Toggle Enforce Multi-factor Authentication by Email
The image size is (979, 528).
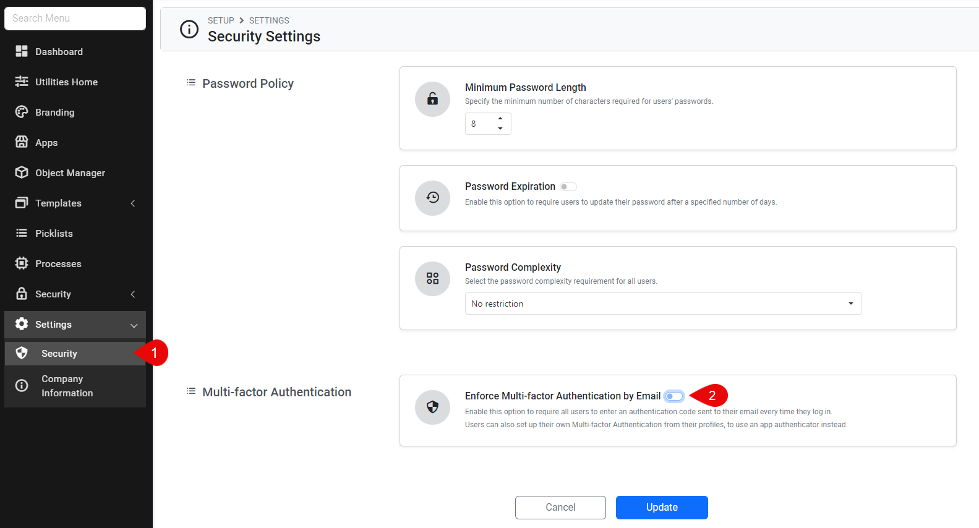coord(674,396)
